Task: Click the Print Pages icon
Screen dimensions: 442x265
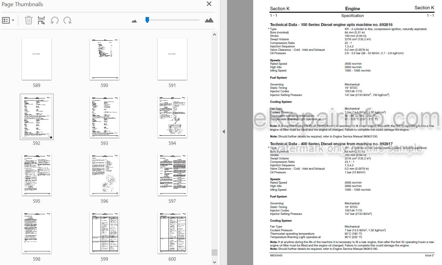Action: pyautogui.click(x=41, y=20)
